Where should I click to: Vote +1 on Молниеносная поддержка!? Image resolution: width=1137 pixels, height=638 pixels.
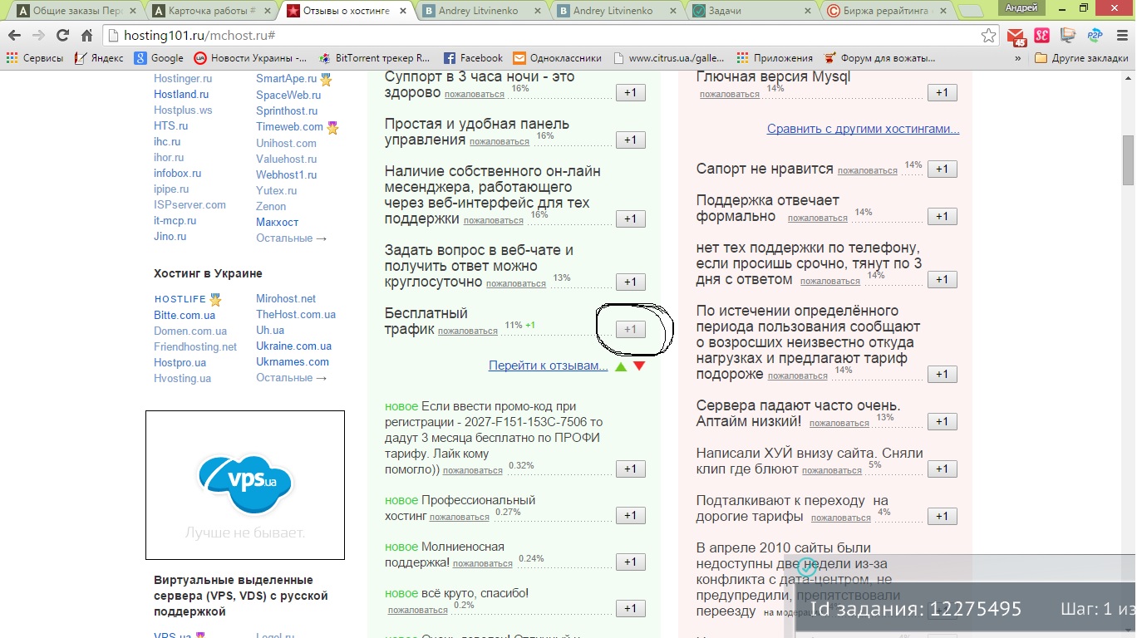(630, 562)
